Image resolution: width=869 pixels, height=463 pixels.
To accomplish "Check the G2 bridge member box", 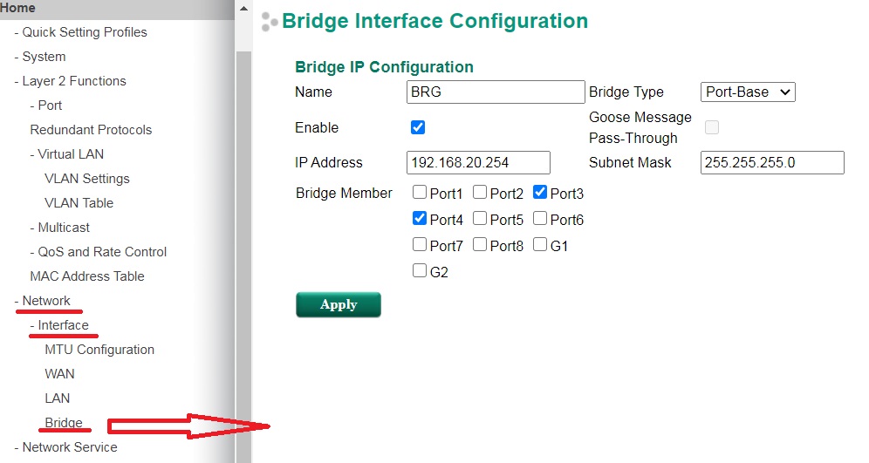I will point(420,270).
